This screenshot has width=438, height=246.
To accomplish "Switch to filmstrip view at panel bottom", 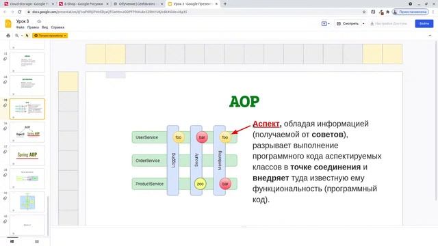I will (12, 241).
